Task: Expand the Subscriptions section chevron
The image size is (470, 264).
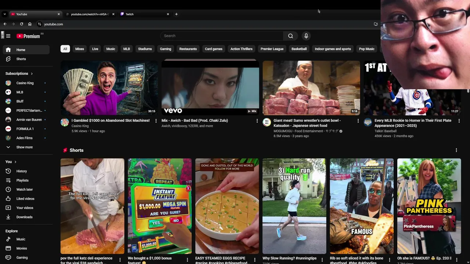Action: tap(32, 74)
